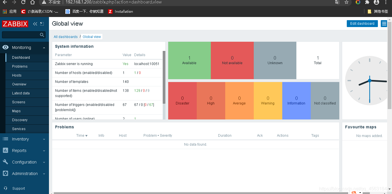Click the gray Unknown hosts tile
Image resolution: width=392 pixels, height=194 pixels.
tap(275, 60)
